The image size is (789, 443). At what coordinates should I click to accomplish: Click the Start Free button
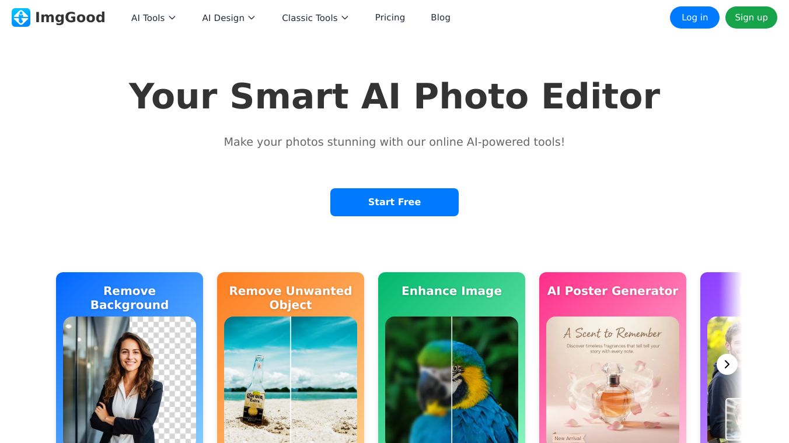(394, 202)
